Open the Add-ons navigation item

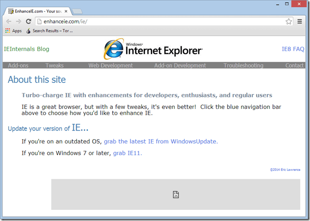(x=18, y=65)
